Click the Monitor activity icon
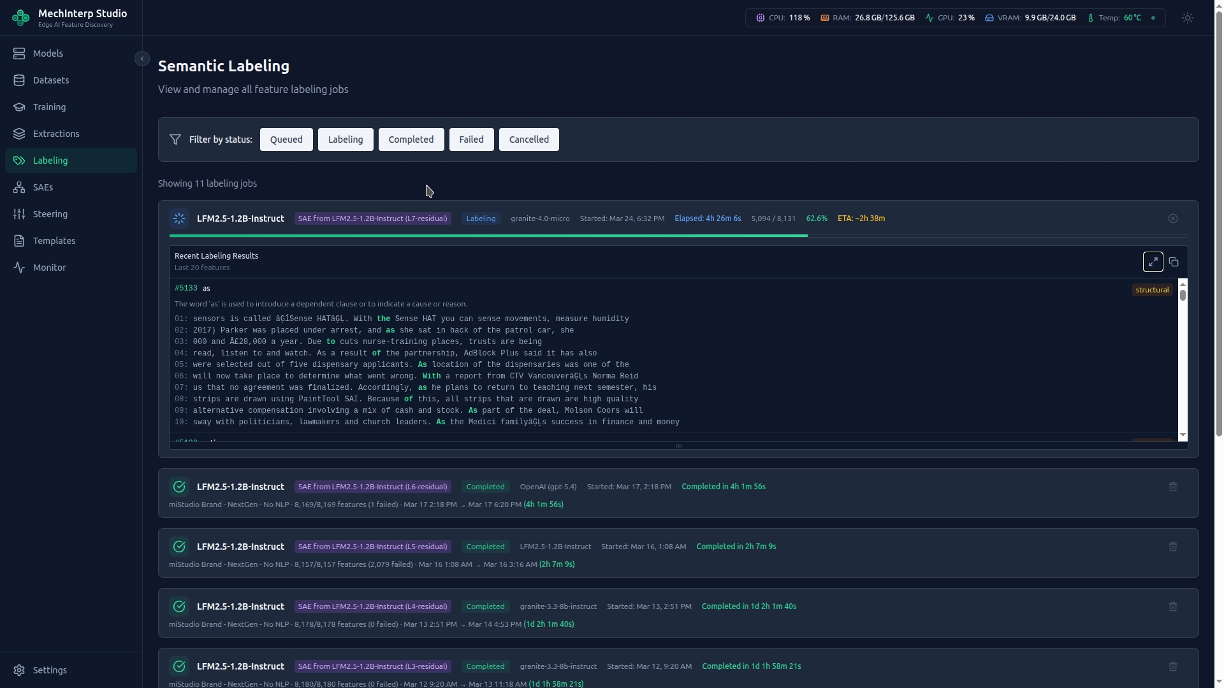Viewport: 1224px width, 688px height. (19, 268)
